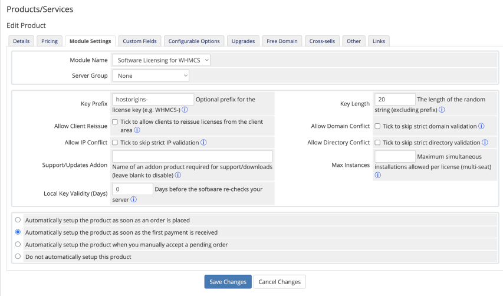Focus the Local Key Validity days field

tap(133, 189)
